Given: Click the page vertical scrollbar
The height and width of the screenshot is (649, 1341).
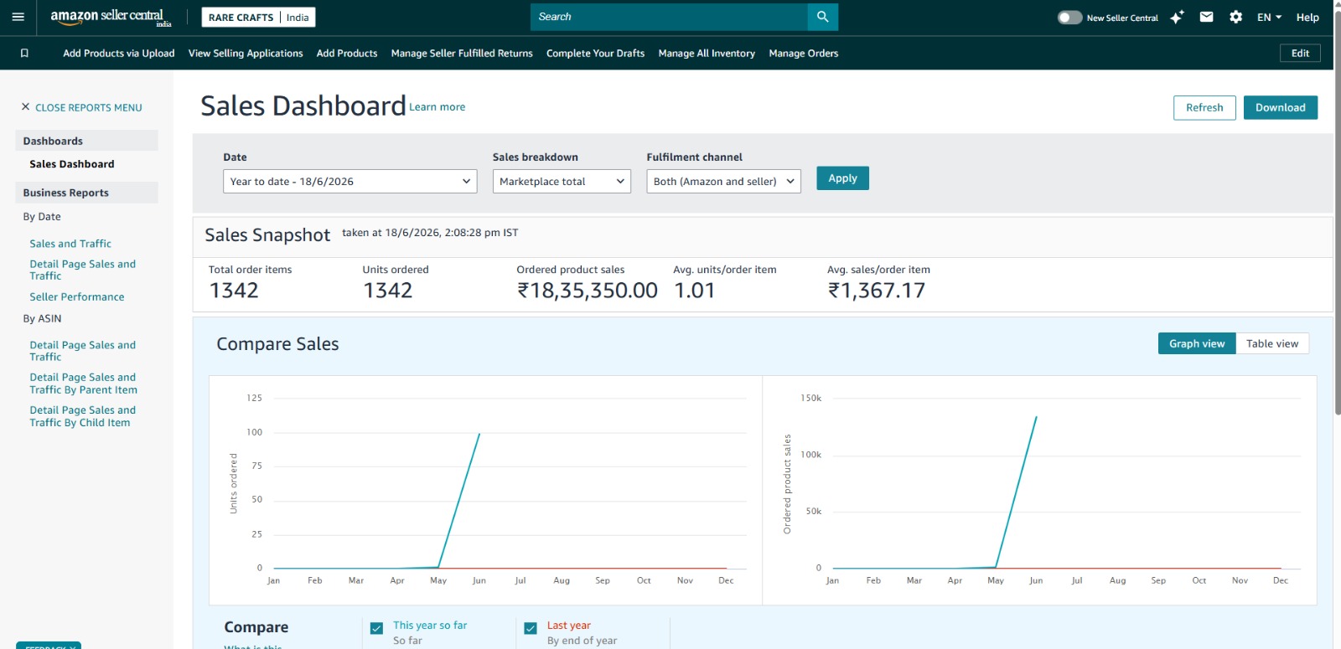Looking at the screenshot, I should pyautogui.click(x=1337, y=209).
